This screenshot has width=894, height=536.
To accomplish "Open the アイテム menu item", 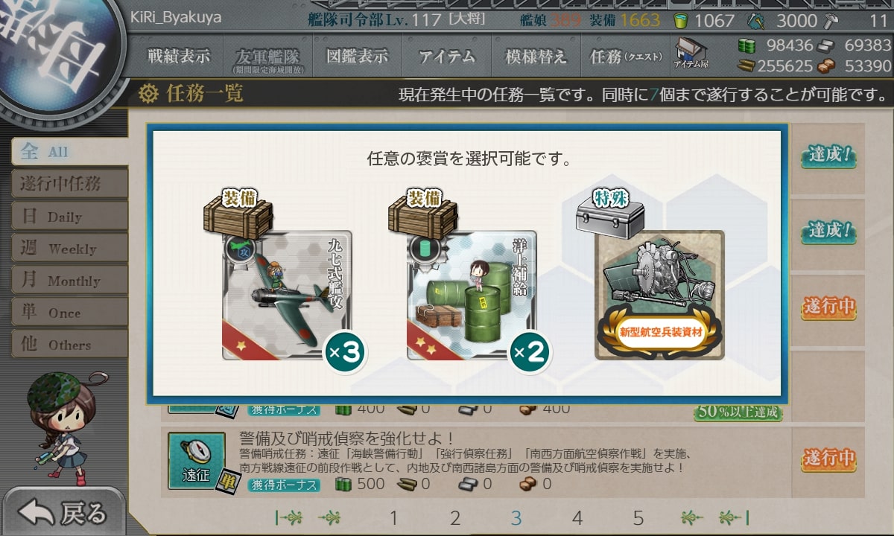I will 446,57.
